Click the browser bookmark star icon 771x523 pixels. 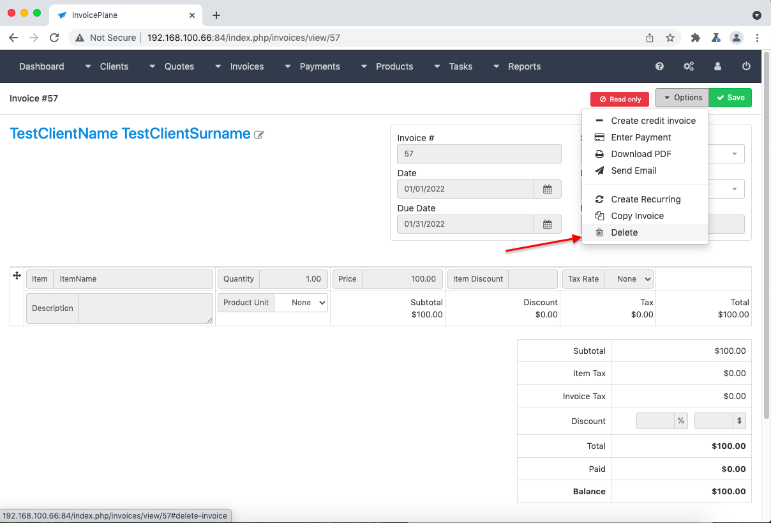tap(670, 38)
